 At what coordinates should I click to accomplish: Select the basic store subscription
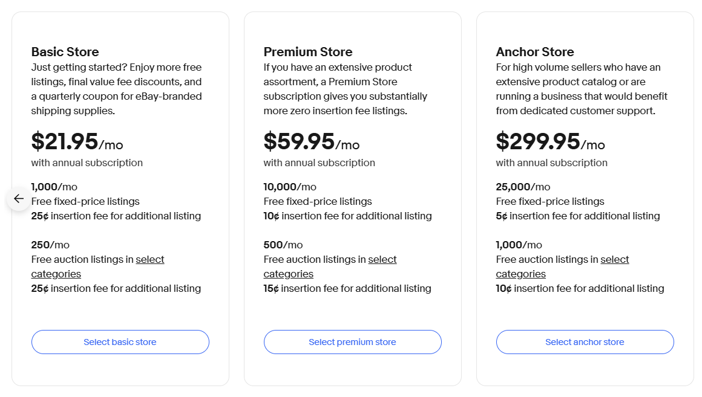(x=120, y=342)
